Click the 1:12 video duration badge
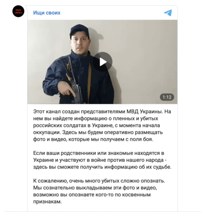Screen dimensions: 207x217 click(x=167, y=97)
